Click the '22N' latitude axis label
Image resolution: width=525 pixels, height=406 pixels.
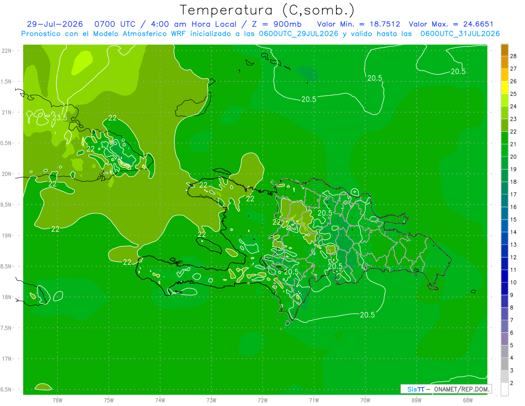click(x=7, y=51)
